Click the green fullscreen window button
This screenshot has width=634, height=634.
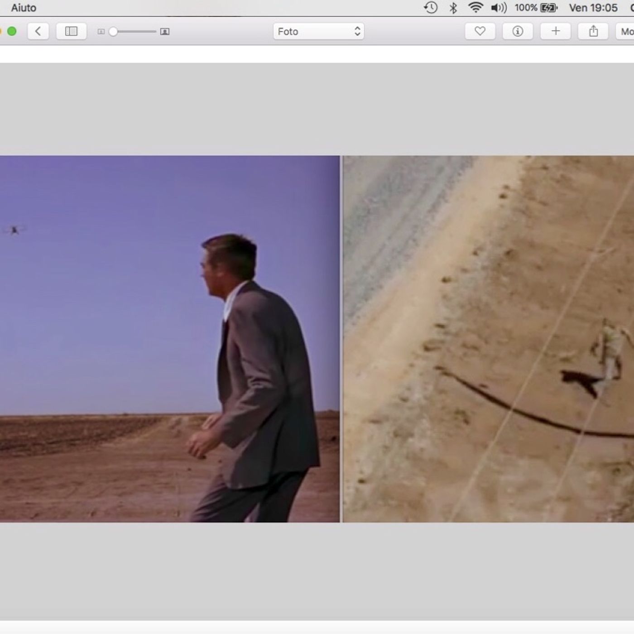(x=12, y=31)
